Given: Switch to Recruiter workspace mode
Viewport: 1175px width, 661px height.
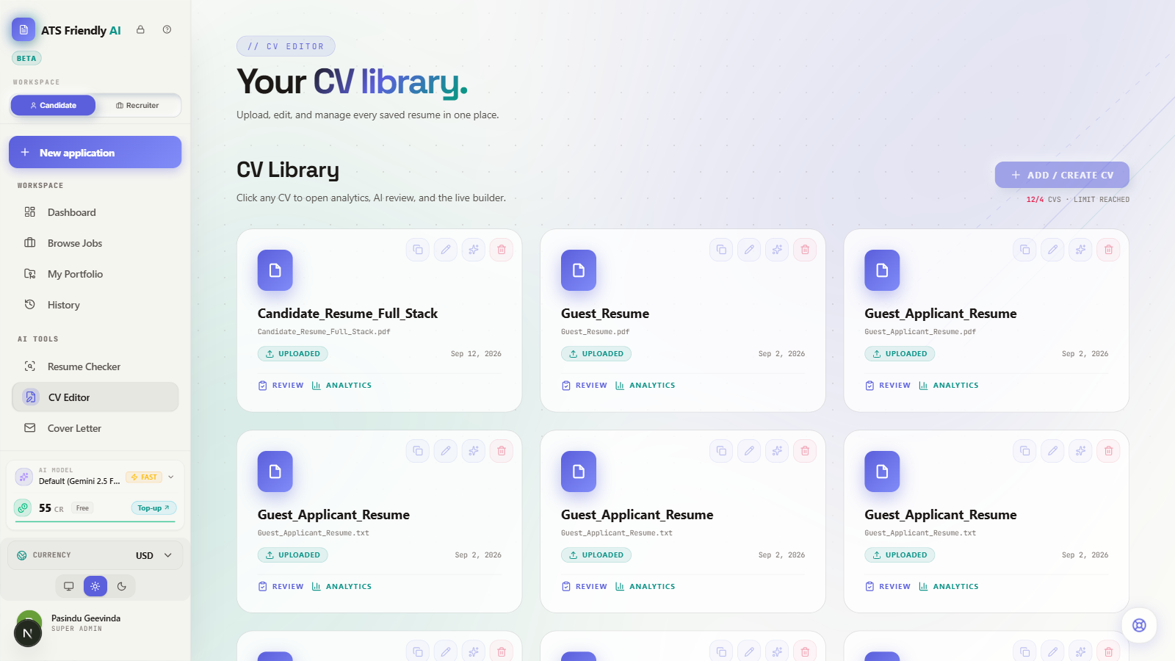Looking at the screenshot, I should 137,105.
